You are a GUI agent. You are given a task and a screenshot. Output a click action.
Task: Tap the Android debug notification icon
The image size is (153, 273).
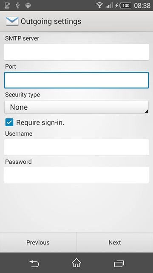[x=28, y=6]
